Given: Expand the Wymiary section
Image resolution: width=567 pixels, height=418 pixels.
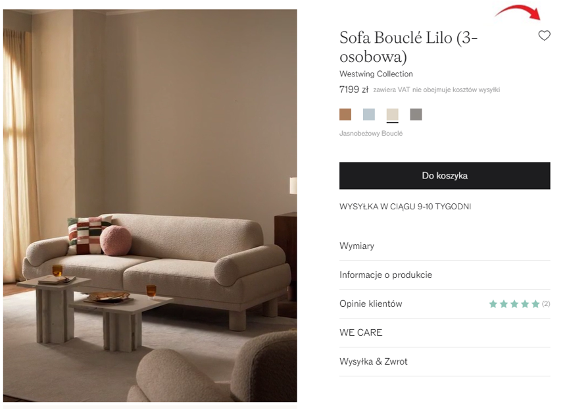Looking at the screenshot, I should [445, 246].
